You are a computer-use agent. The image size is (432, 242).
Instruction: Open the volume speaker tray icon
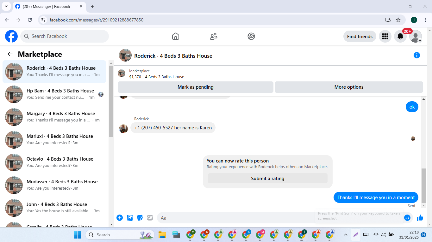pyautogui.click(x=384, y=235)
